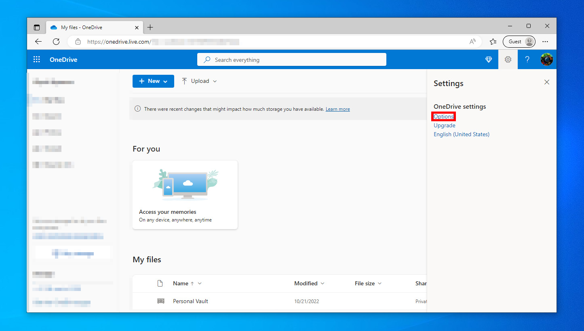The width and height of the screenshot is (584, 331).
Task: Select the My files - OneDrive tab
Action: coord(95,27)
